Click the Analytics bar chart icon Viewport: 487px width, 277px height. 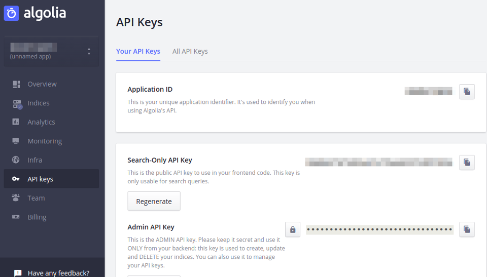(16, 122)
